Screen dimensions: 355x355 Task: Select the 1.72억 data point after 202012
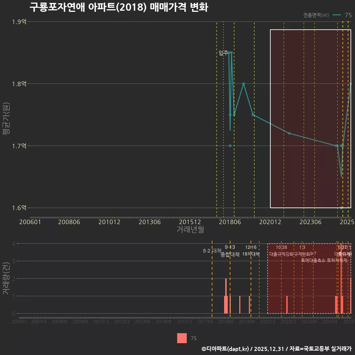tap(289, 133)
